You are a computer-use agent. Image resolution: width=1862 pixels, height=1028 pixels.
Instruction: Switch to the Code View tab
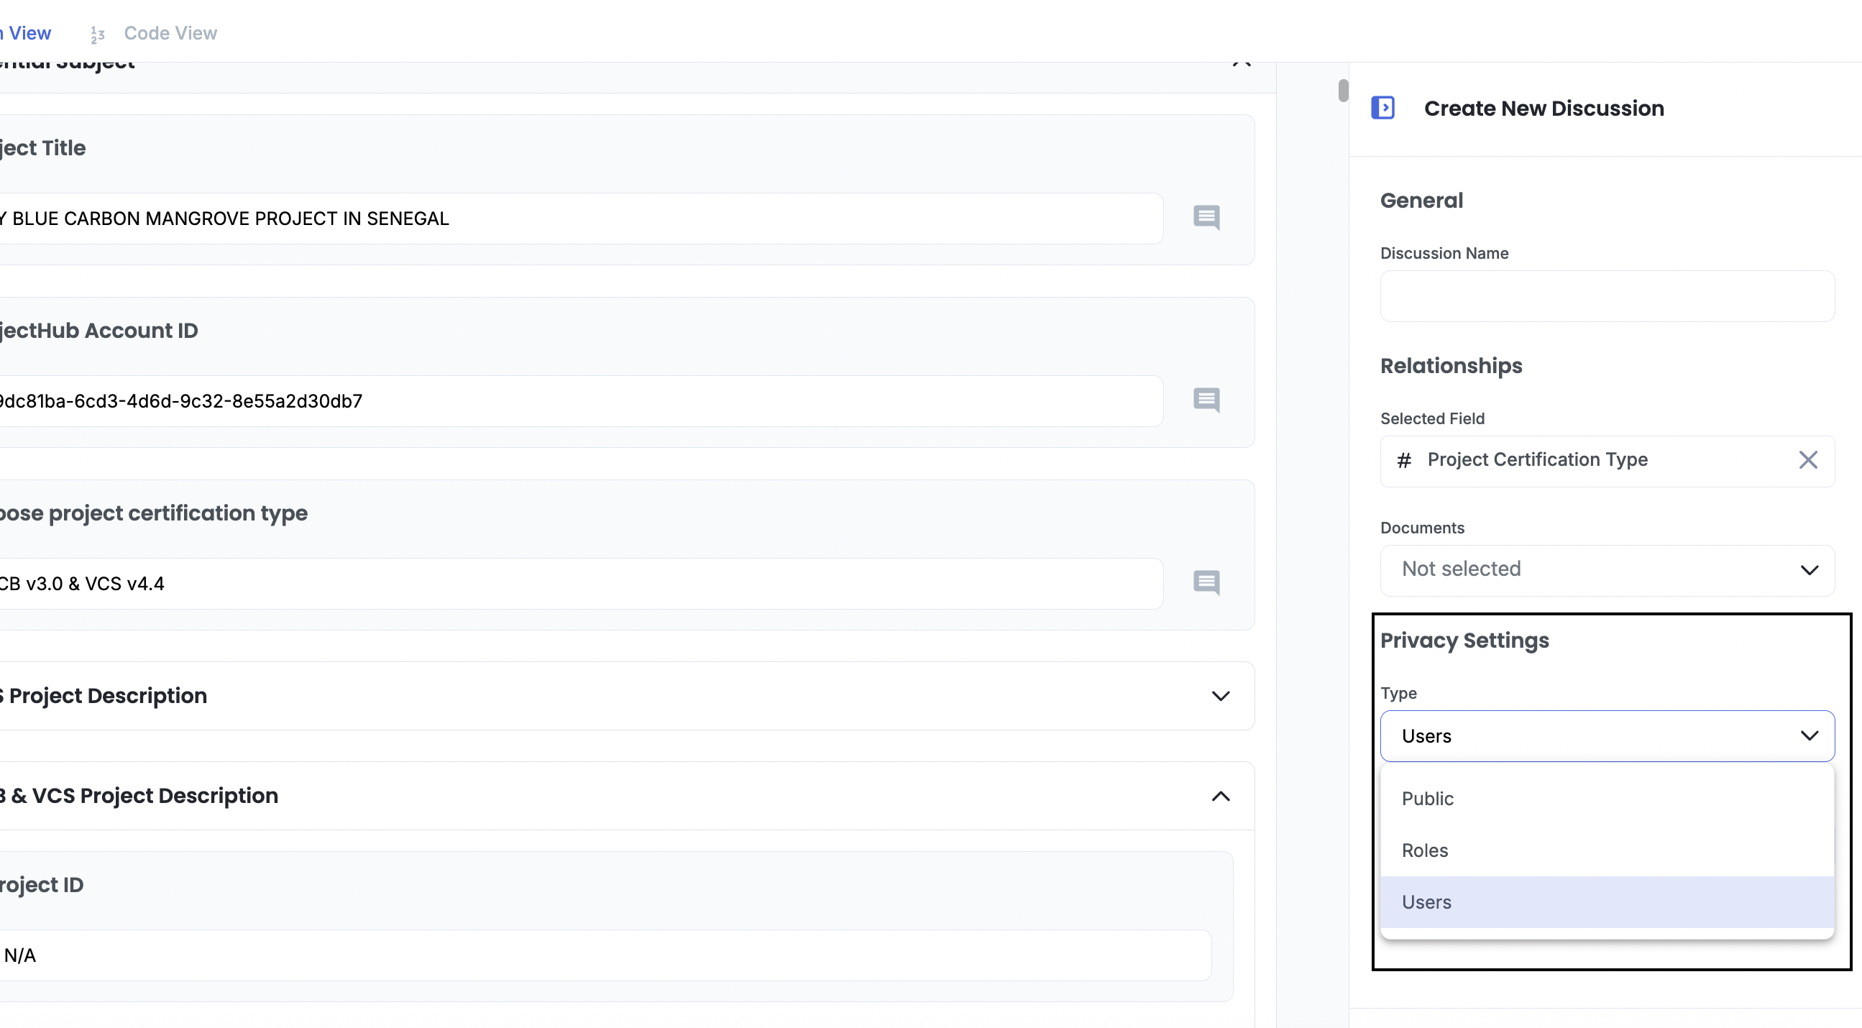170,33
